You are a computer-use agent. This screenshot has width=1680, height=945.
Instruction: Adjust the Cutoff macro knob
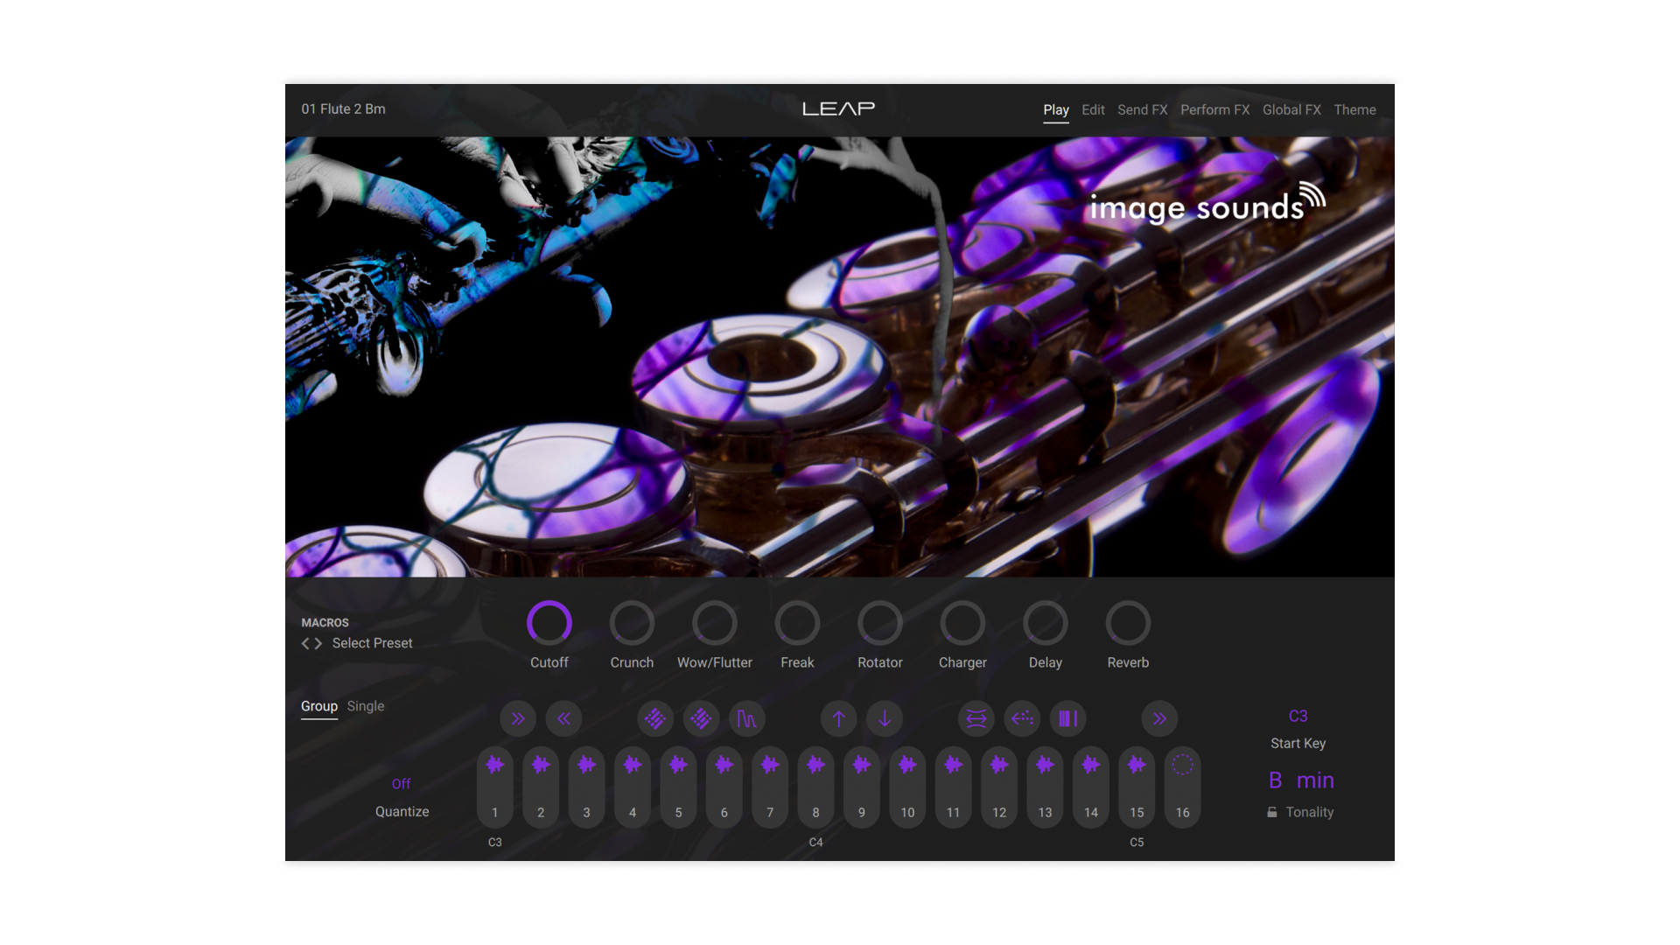[x=549, y=622]
